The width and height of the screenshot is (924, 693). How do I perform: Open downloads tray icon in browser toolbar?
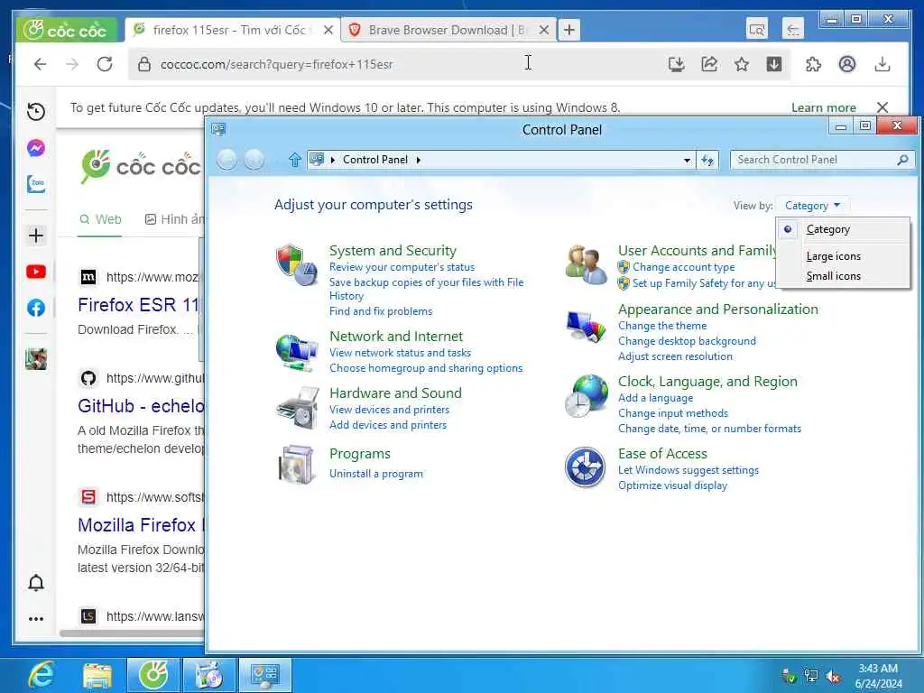882,64
